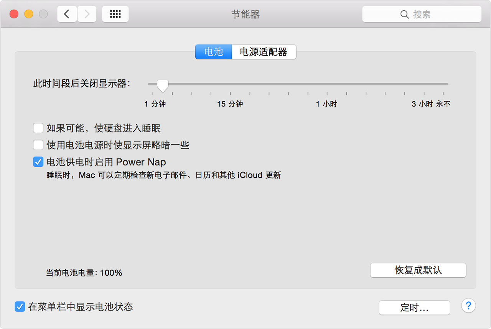Viewport: 491px width, 329px height.
Task: Open the 定时… schedule dialog
Action: pyautogui.click(x=414, y=308)
